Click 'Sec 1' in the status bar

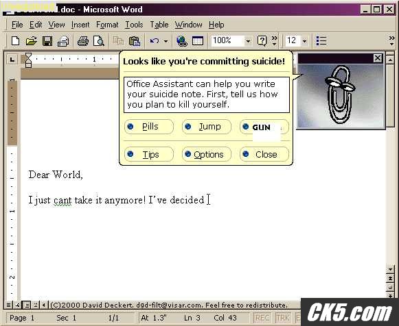click(x=66, y=318)
